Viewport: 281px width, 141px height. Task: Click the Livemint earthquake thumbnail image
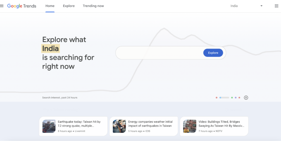tap(49, 126)
